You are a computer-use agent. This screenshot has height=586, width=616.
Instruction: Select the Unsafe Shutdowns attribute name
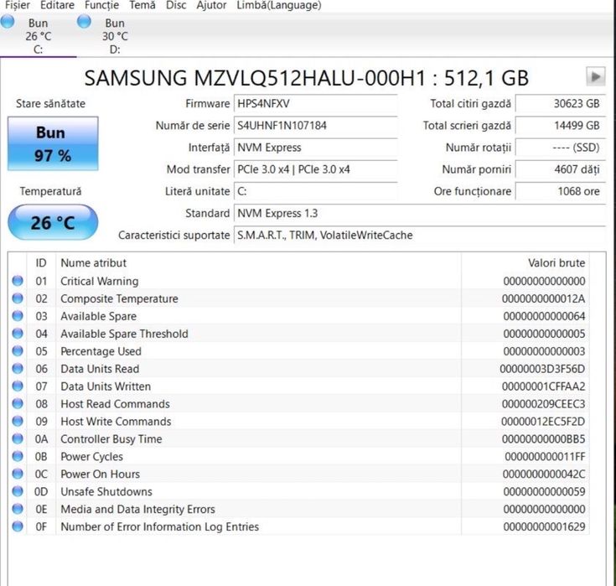pos(106,491)
